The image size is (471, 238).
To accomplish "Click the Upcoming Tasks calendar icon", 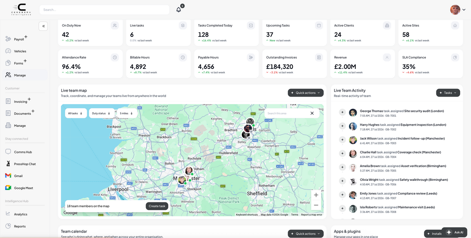I will click(x=319, y=25).
